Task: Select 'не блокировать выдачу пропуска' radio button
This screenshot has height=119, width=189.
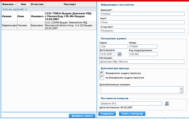Action: 102,77
